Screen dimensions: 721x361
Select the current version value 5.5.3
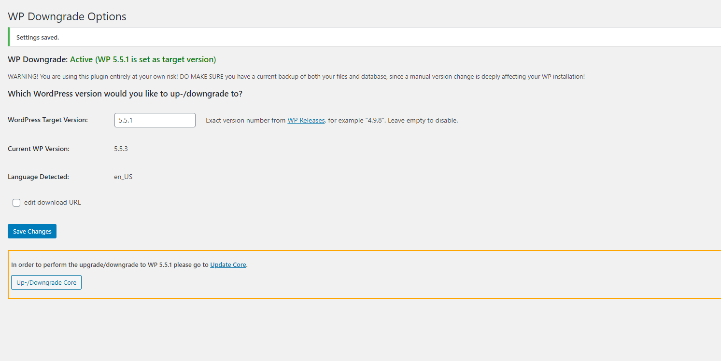(121, 149)
